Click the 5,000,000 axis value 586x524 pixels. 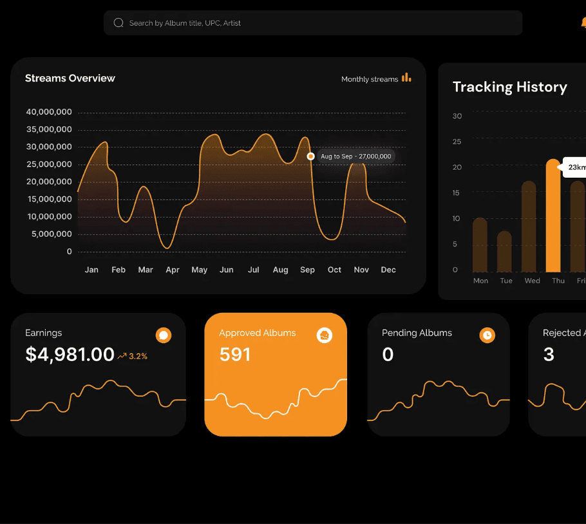(52, 234)
